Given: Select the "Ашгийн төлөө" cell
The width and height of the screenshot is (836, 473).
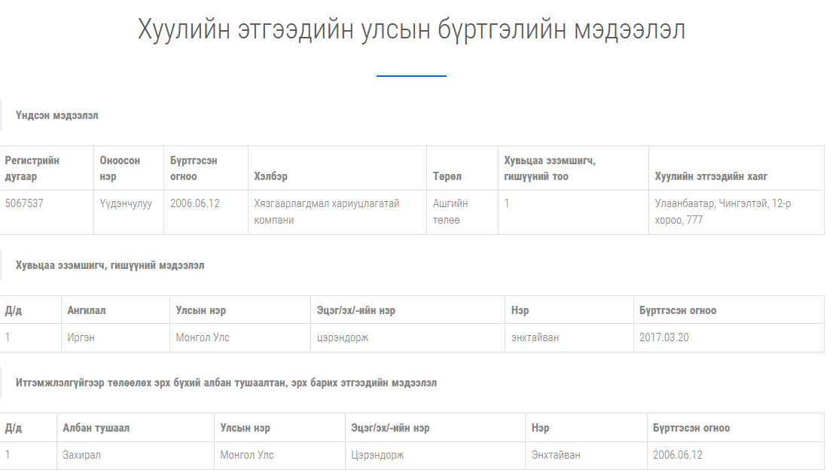Looking at the screenshot, I should 450,212.
